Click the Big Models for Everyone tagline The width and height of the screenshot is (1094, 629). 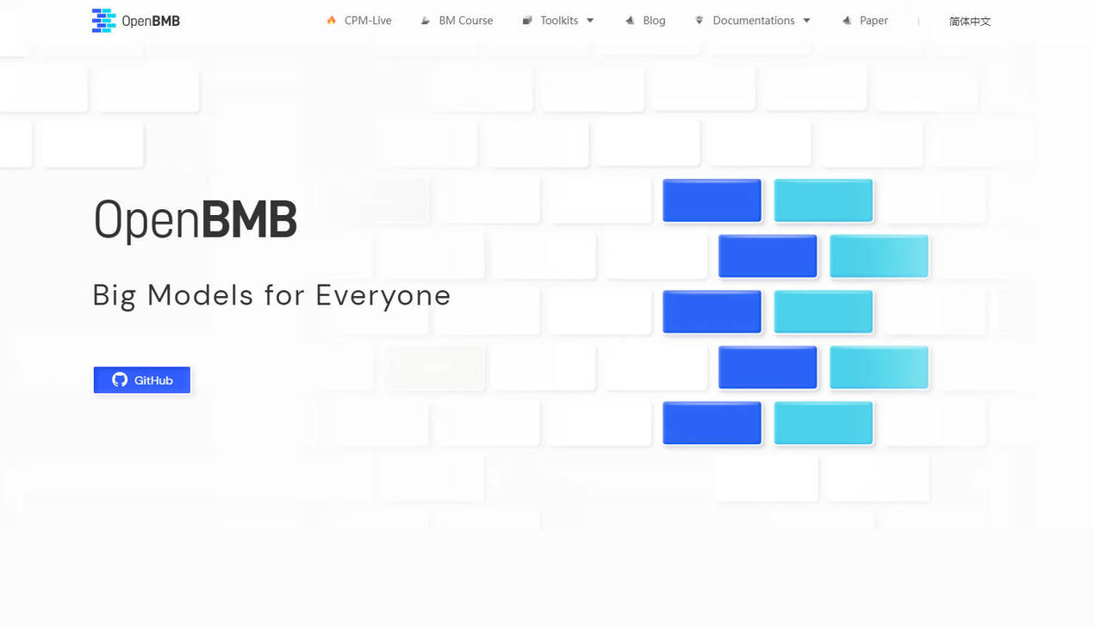pos(271,295)
